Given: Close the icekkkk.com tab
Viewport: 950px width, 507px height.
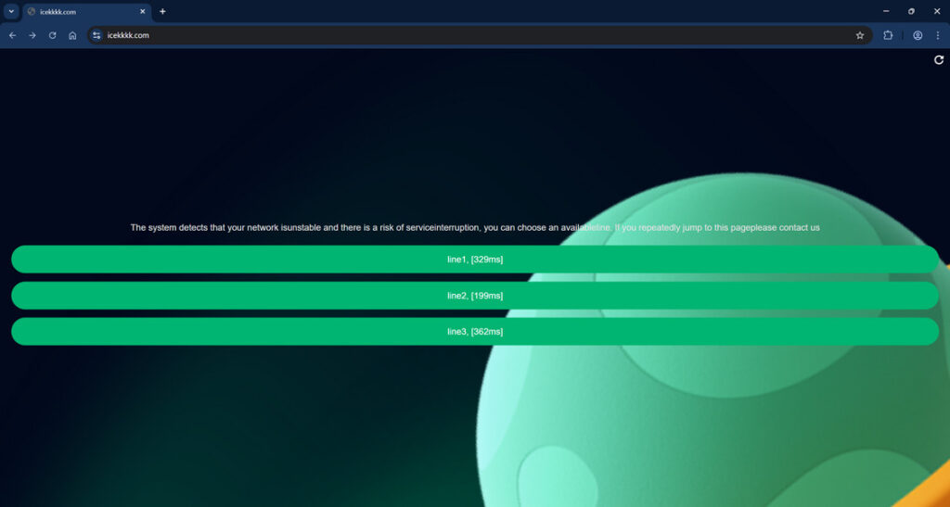Looking at the screenshot, I should (x=142, y=11).
